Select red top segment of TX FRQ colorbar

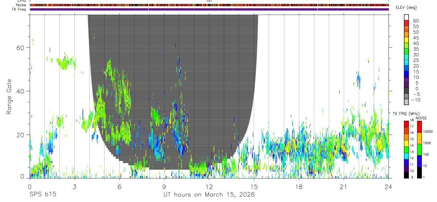(x=406, y=124)
